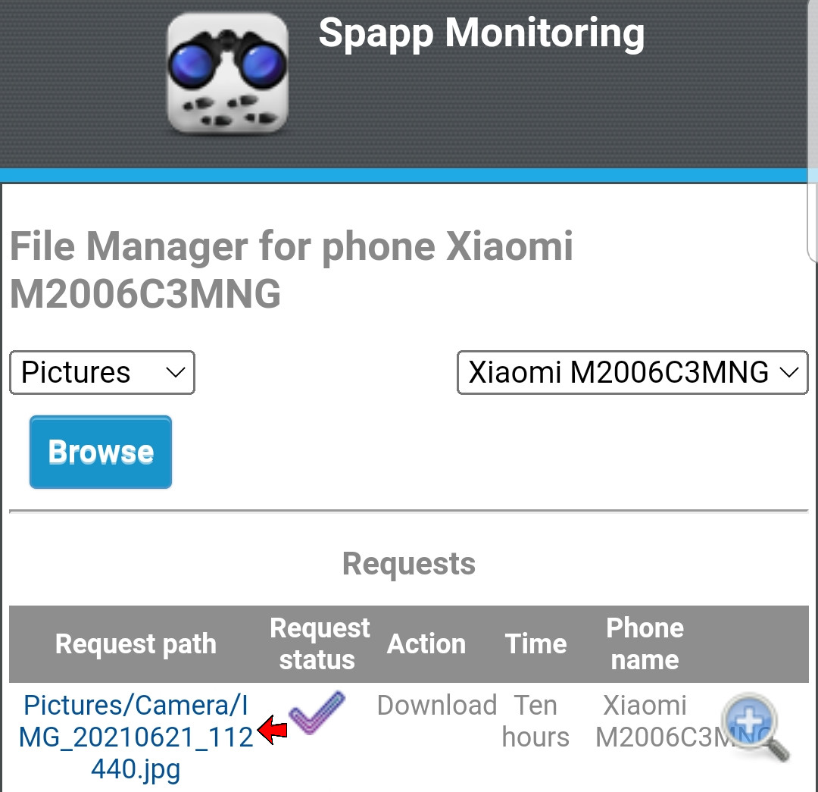Click the Spapp Monitoring binoculars logo
Screen dimensions: 818x792
pos(227,74)
